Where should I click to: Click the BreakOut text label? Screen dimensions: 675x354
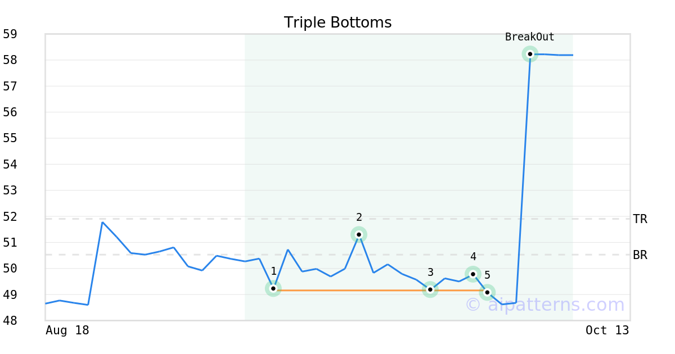point(529,37)
